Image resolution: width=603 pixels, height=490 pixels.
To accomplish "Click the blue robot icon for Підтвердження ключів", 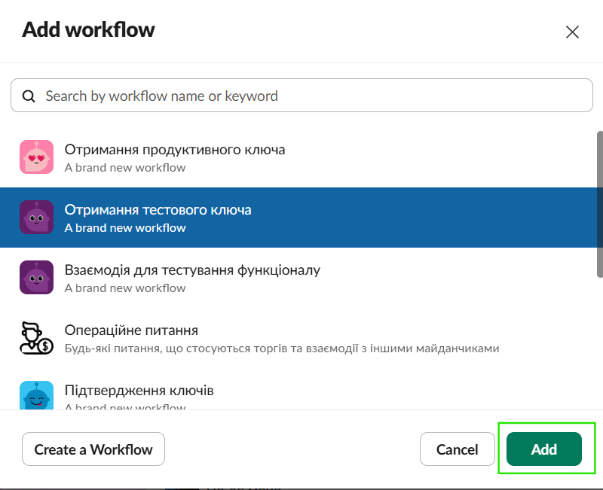I will [36, 396].
